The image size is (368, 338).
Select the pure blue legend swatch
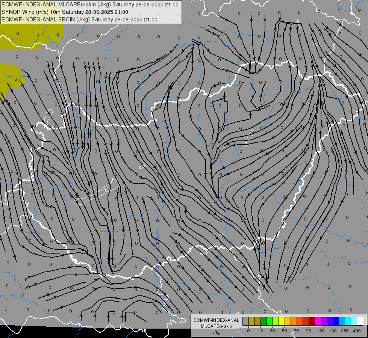coord(336,321)
